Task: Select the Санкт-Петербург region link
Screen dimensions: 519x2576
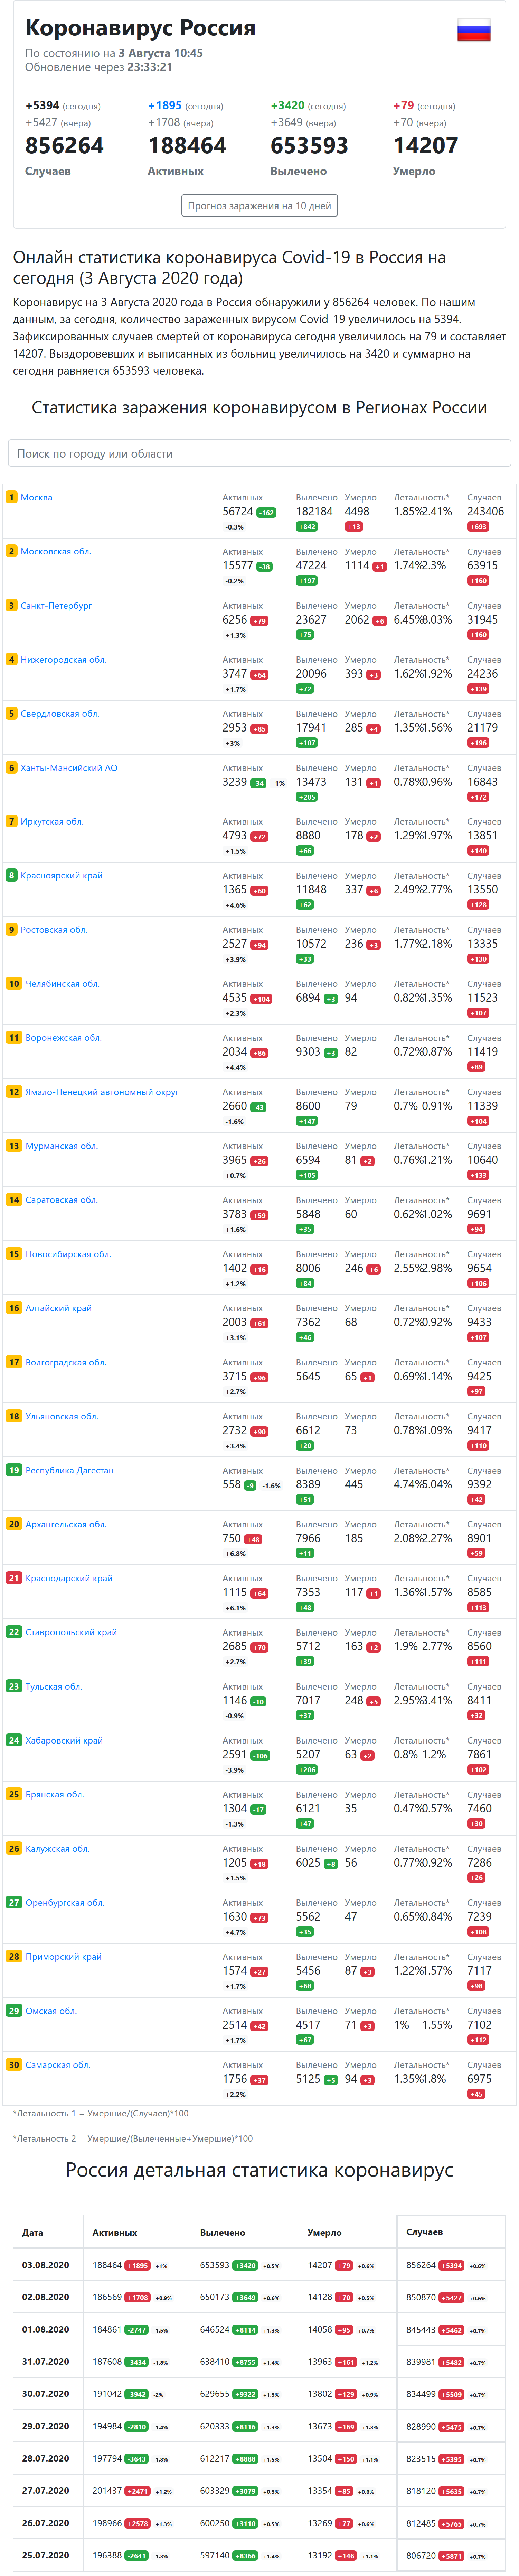Action: (56, 605)
